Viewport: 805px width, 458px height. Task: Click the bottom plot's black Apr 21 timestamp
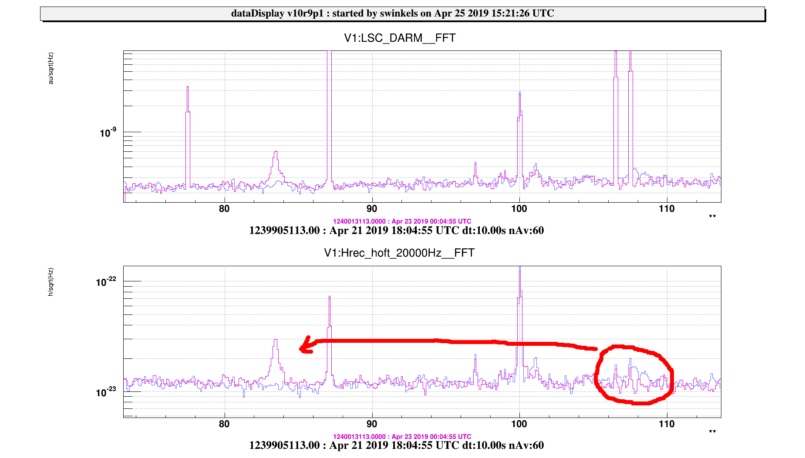coord(396,445)
